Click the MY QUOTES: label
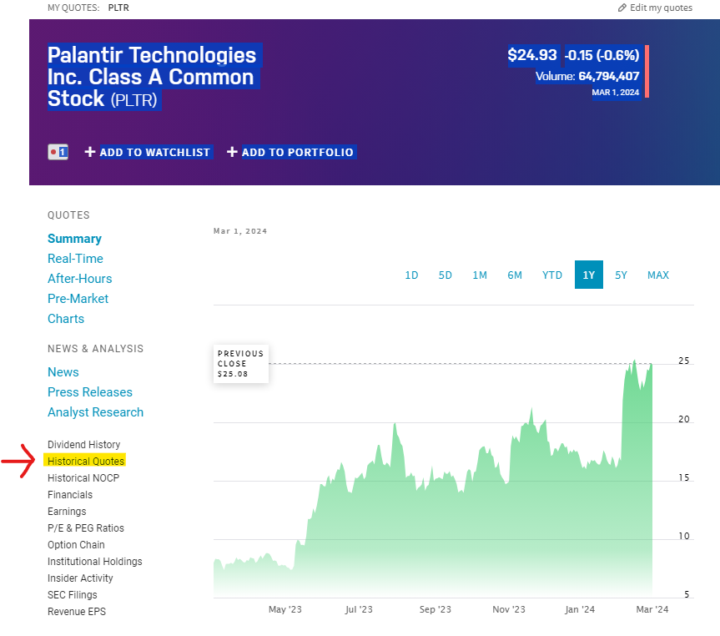This screenshot has height=636, width=720. click(73, 8)
